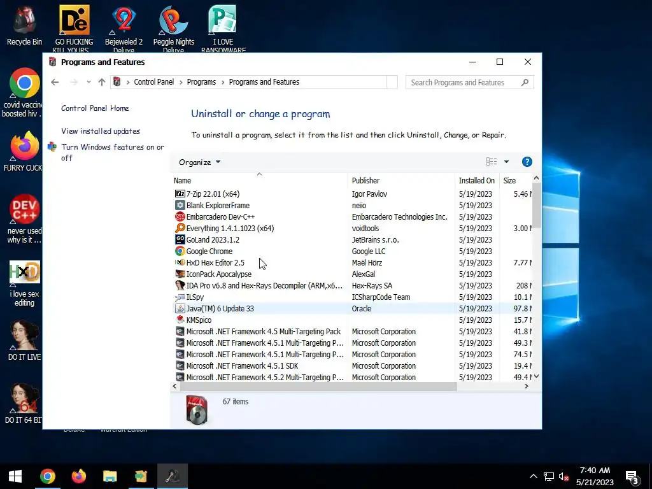This screenshot has height=489, width=652.
Task: Select Bejeweled 2 Deluxe desktop shortcut
Action: coord(124,28)
